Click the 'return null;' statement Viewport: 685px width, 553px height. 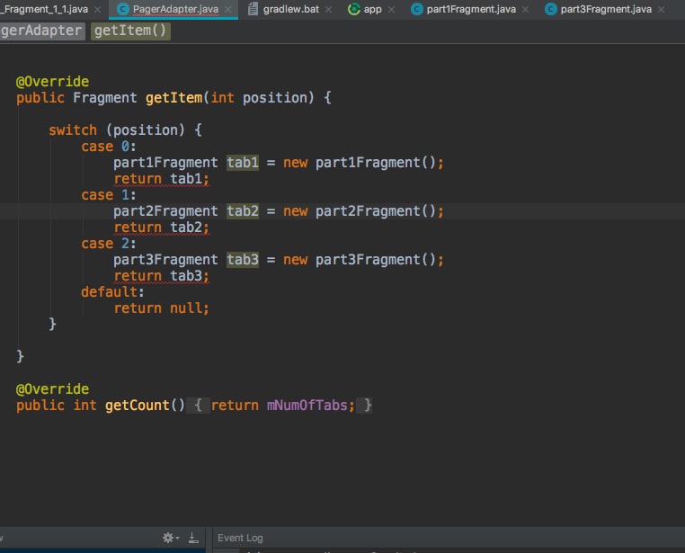click(162, 308)
